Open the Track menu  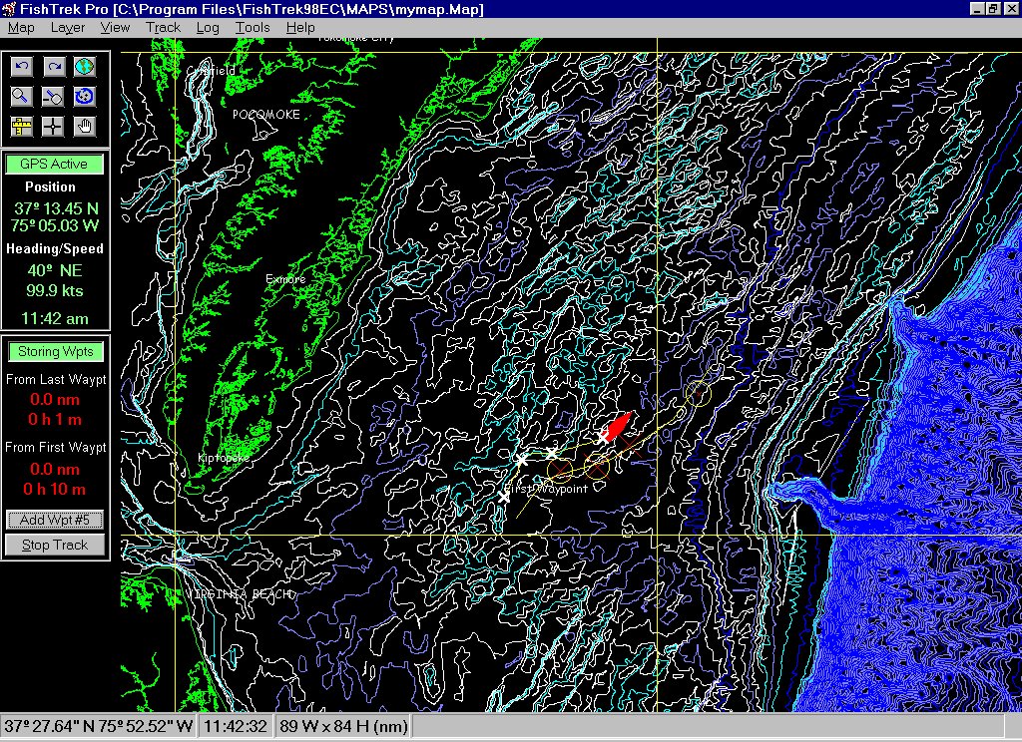point(163,27)
